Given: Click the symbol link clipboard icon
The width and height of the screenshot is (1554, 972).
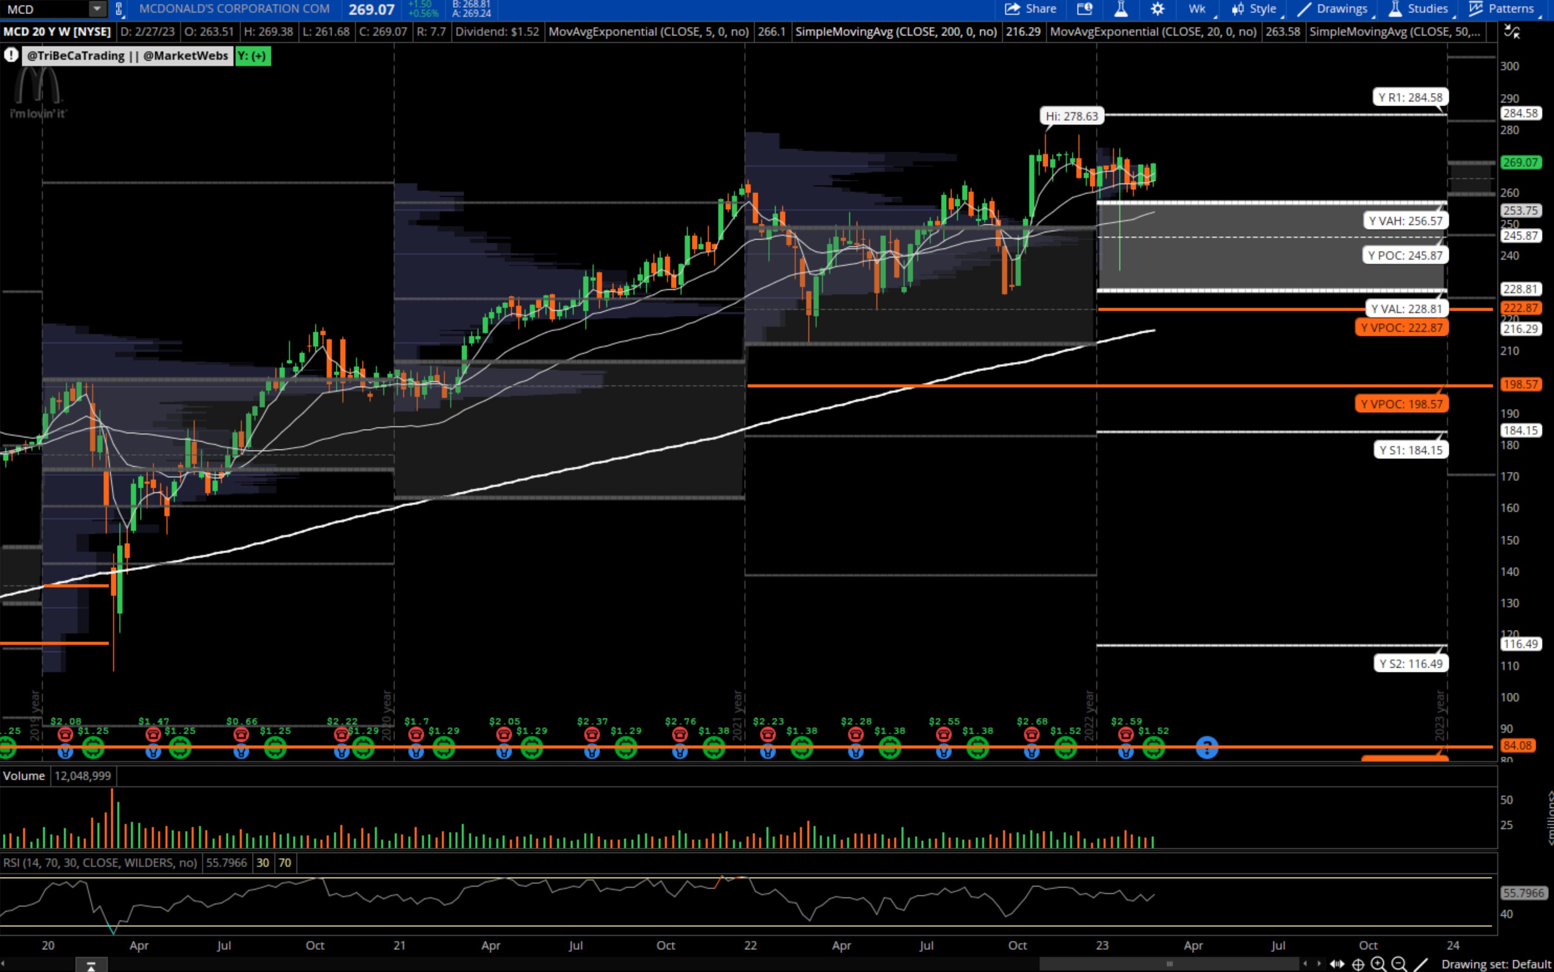Looking at the screenshot, I should point(119,9).
